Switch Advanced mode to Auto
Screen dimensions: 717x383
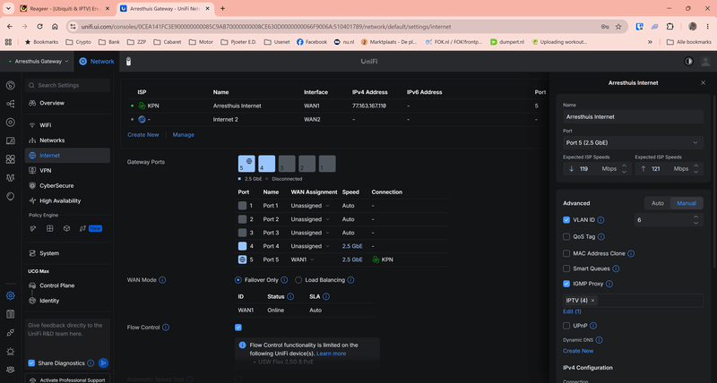[x=658, y=203]
